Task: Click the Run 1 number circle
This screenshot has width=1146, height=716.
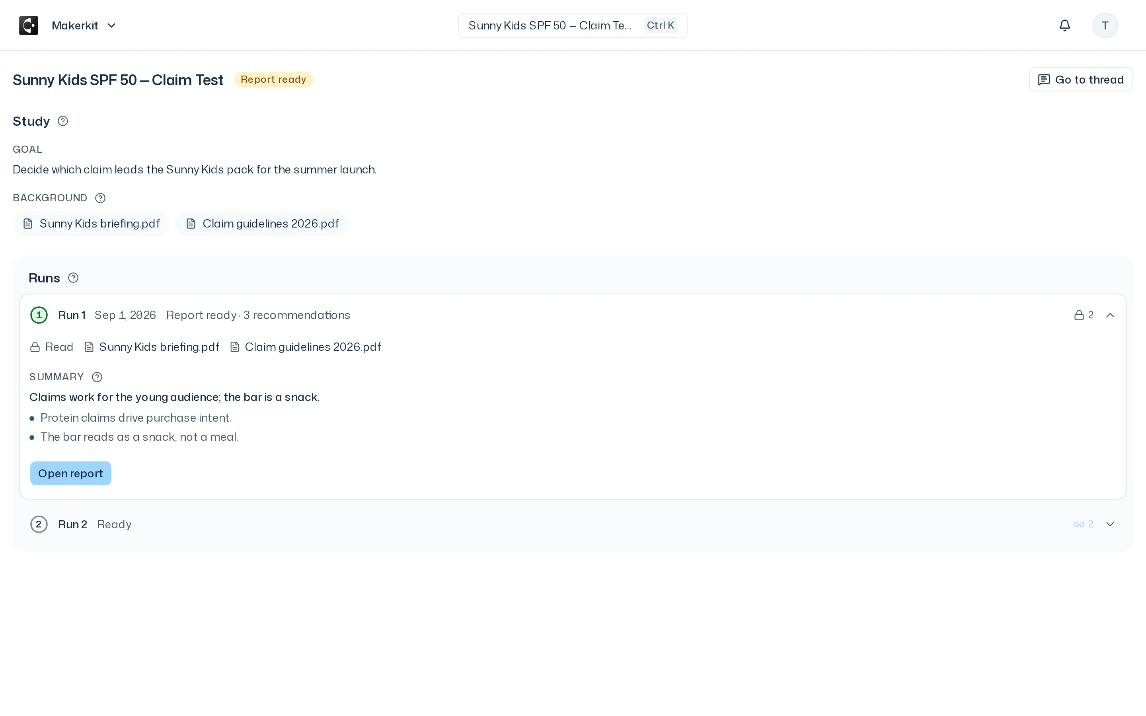Action: click(39, 315)
